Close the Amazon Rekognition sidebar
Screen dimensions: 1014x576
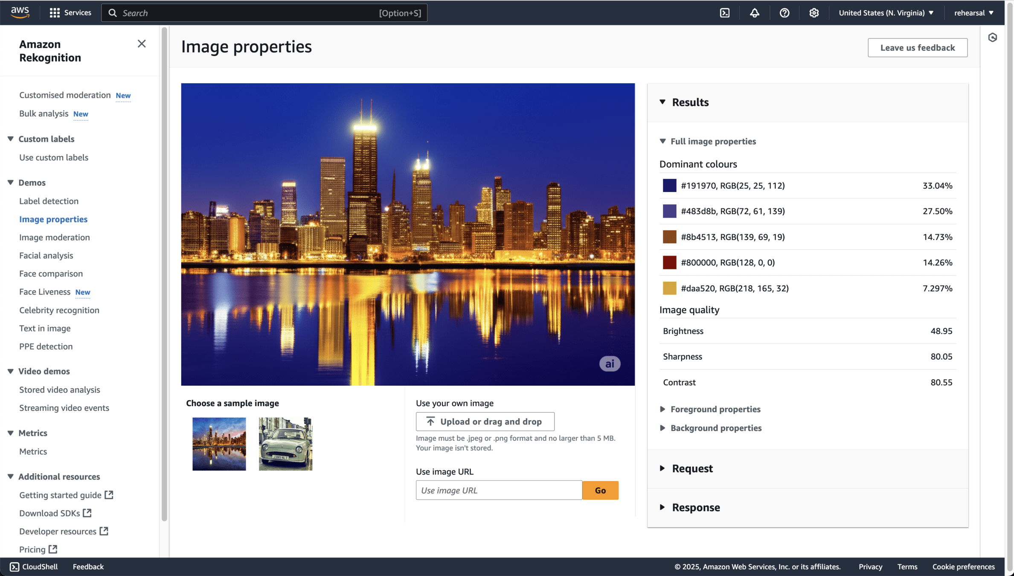coord(142,44)
